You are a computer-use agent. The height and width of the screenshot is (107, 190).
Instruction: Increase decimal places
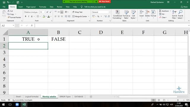[x=105, y=16]
